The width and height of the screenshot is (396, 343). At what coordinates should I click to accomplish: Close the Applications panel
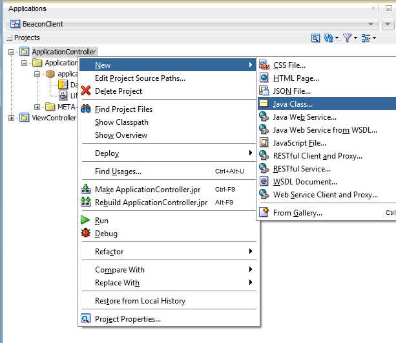[x=373, y=8]
